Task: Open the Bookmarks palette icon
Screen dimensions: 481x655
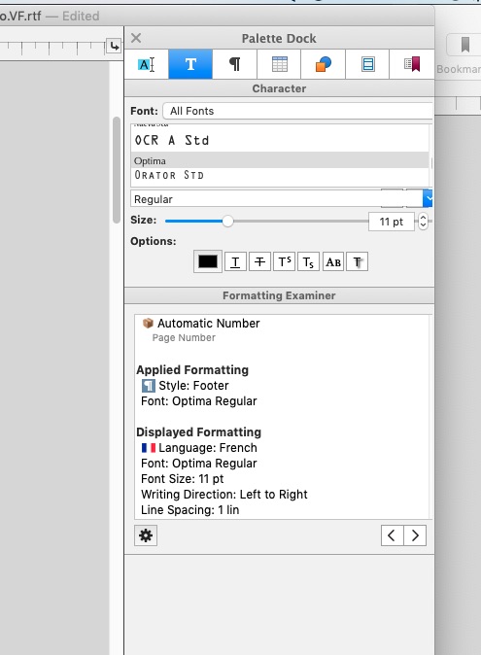Action: coord(412,64)
